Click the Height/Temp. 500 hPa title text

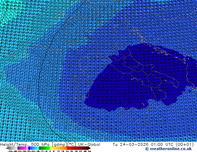pos(25,145)
